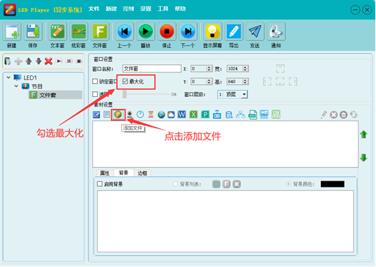Image resolution: width=376 pixels, height=267 pixels.
Task: Click the 通知 megaphone icon
Action: pyautogui.click(x=276, y=31)
